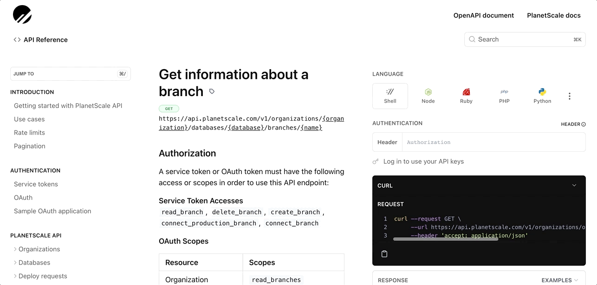Image resolution: width=597 pixels, height=285 pixels.
Task: Open the EXAMPLES dropdown
Action: click(x=560, y=280)
